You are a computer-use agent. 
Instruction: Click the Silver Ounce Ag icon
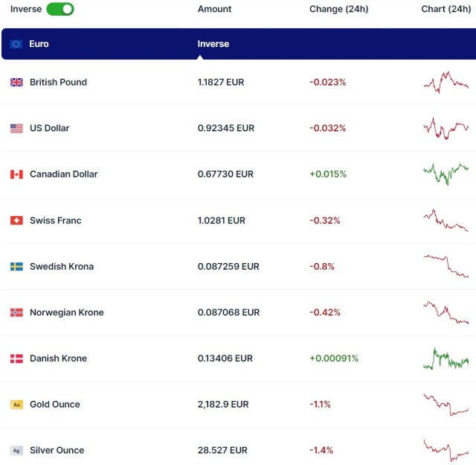click(x=16, y=450)
